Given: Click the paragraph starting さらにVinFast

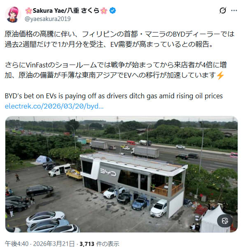Looking at the screenshot, I should coord(116,70).
